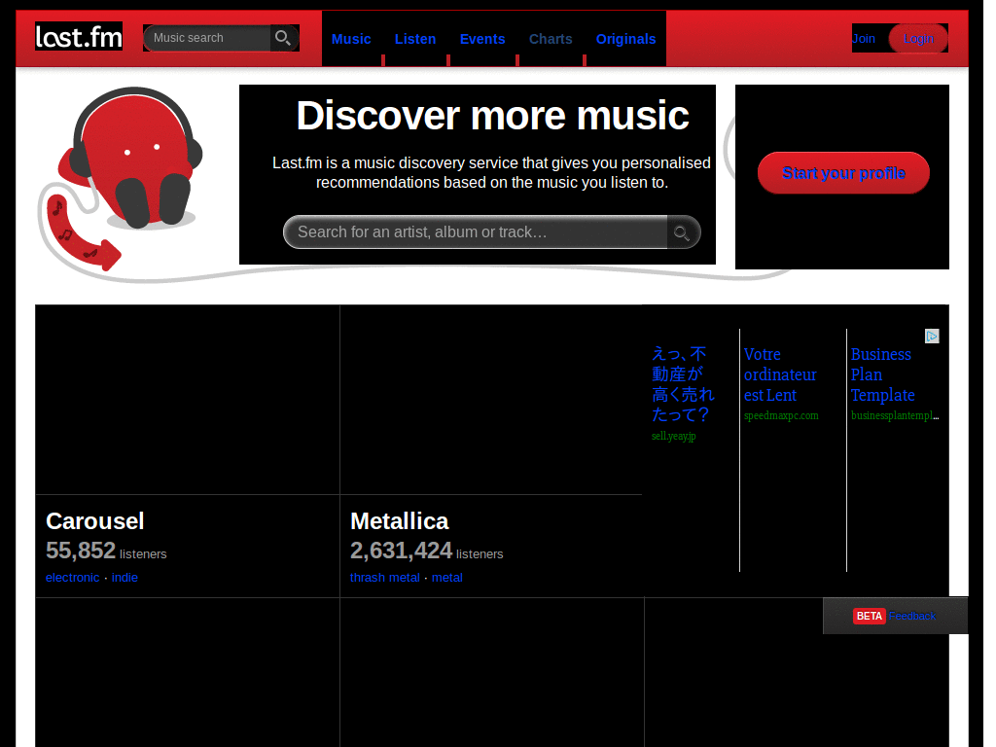Click the 'Discover more music' heading
The width and height of the screenshot is (996, 747).
tap(492, 116)
